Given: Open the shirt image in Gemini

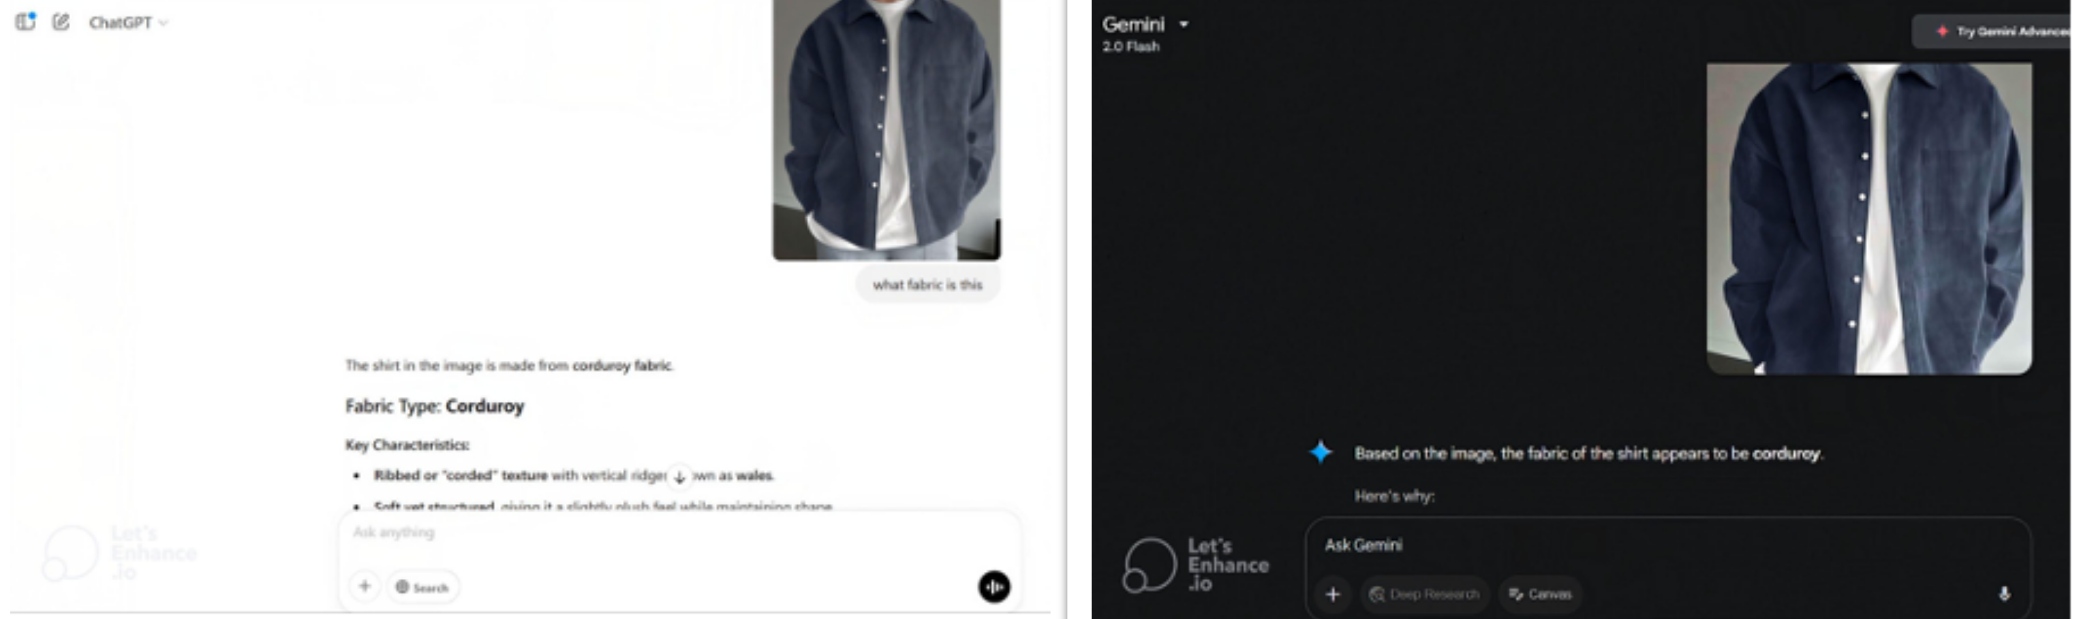Looking at the screenshot, I should 1869,219.
